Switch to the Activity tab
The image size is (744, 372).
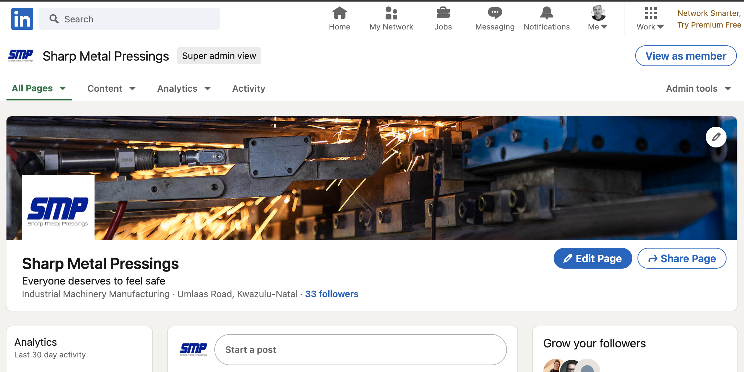pos(249,88)
